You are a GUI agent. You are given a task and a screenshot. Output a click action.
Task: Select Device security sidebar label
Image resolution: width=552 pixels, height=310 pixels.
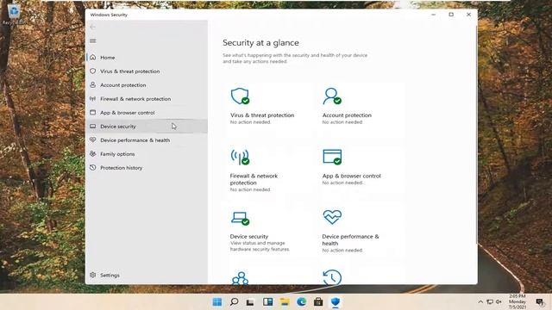(x=118, y=127)
